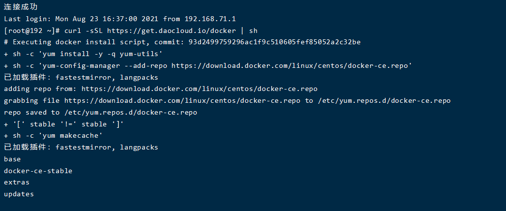Image resolution: width=506 pixels, height=211 pixels.
Task: Click the 'yum install -y -q yum-utils' line
Action: click(83, 54)
